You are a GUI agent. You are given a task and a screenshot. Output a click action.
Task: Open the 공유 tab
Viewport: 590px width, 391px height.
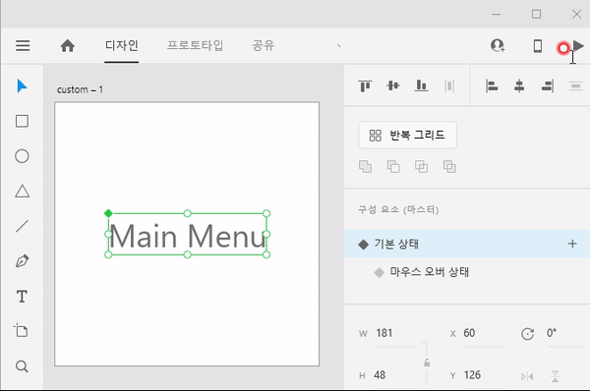coord(264,46)
